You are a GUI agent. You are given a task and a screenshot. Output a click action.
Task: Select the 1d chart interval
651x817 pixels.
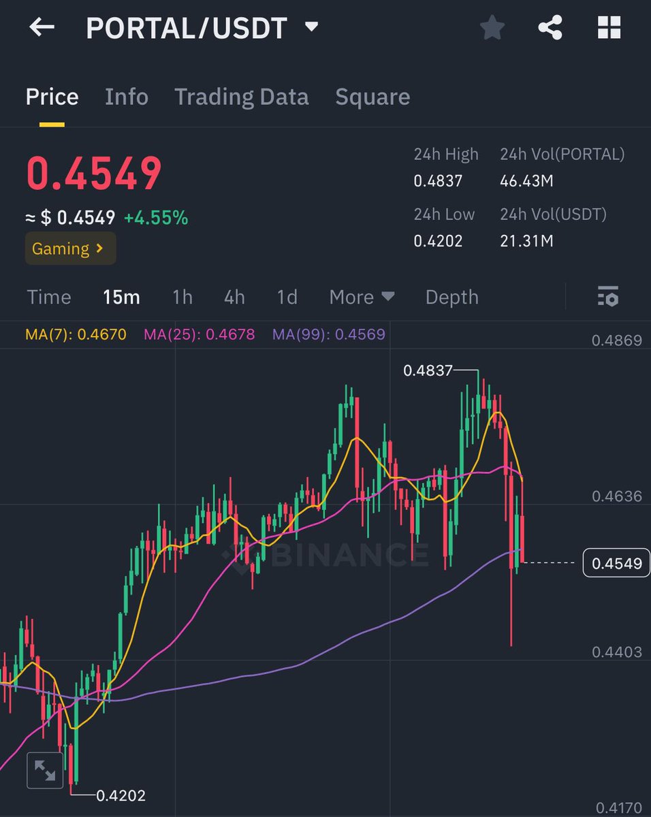tap(287, 297)
